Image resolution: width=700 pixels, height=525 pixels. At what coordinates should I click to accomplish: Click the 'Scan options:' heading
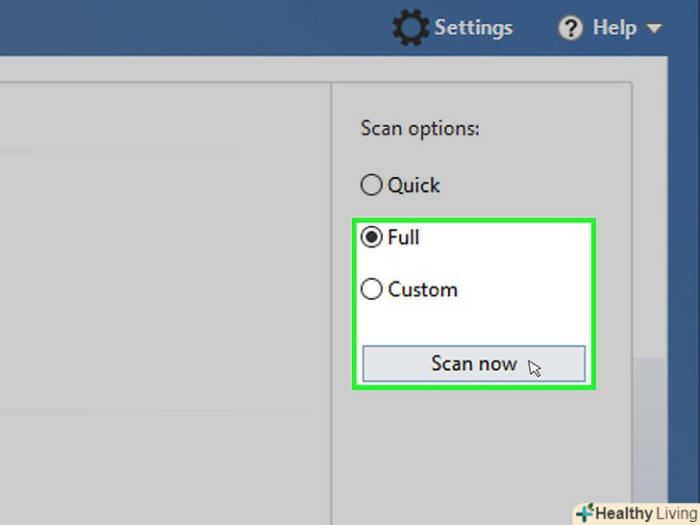point(419,128)
